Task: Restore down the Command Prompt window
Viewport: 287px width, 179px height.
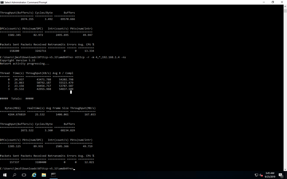Action: (x=273, y=2)
